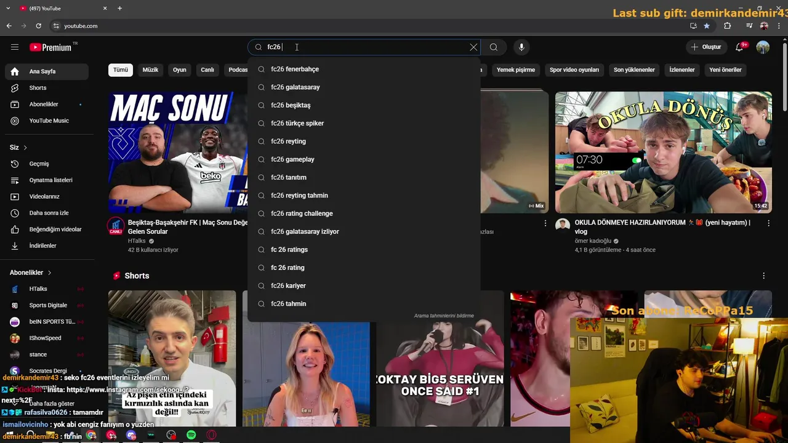
Task: Select the Müzik filter chip
Action: pos(150,70)
